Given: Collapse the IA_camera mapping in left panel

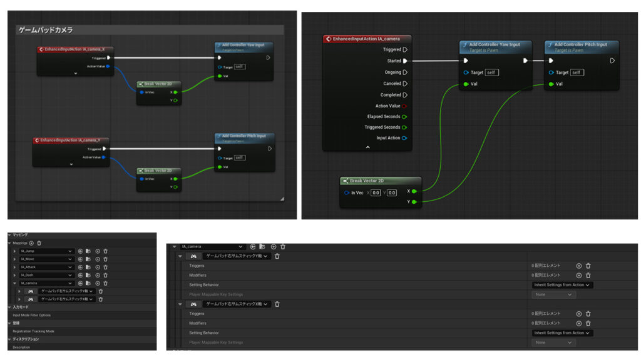Looking at the screenshot, I should click(14, 283).
